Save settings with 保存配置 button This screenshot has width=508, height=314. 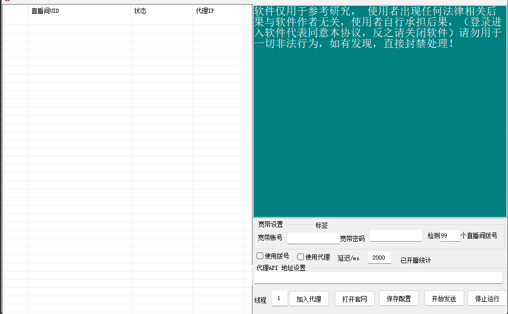pos(398,298)
